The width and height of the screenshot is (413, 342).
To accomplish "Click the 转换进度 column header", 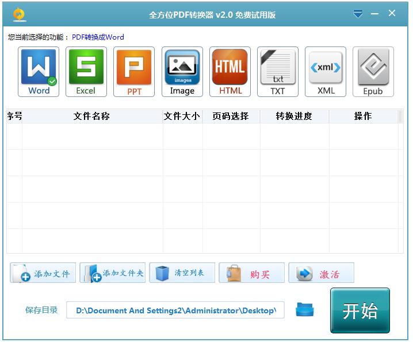I will [x=294, y=116].
